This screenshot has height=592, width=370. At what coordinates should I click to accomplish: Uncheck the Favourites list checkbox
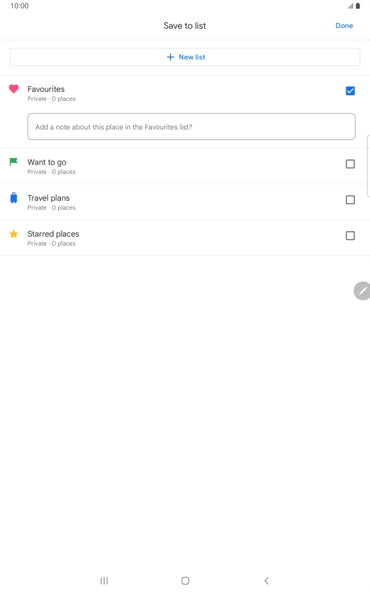click(x=350, y=91)
